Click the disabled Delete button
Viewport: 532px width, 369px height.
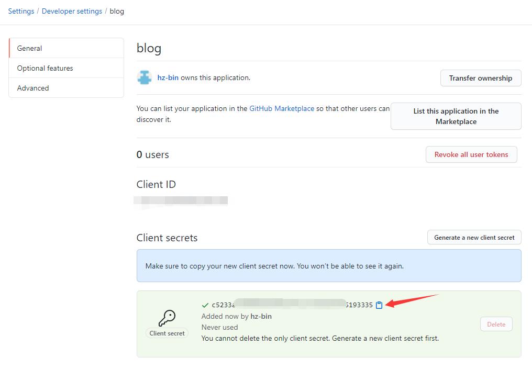tap(496, 324)
